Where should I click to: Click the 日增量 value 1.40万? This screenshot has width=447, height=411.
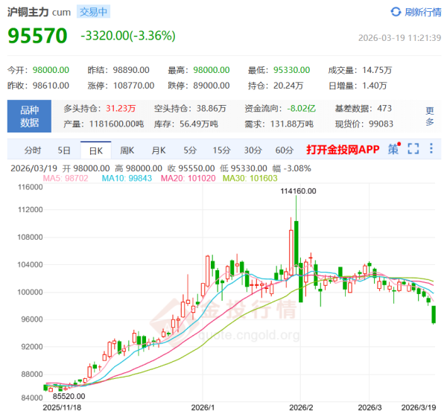point(374,86)
